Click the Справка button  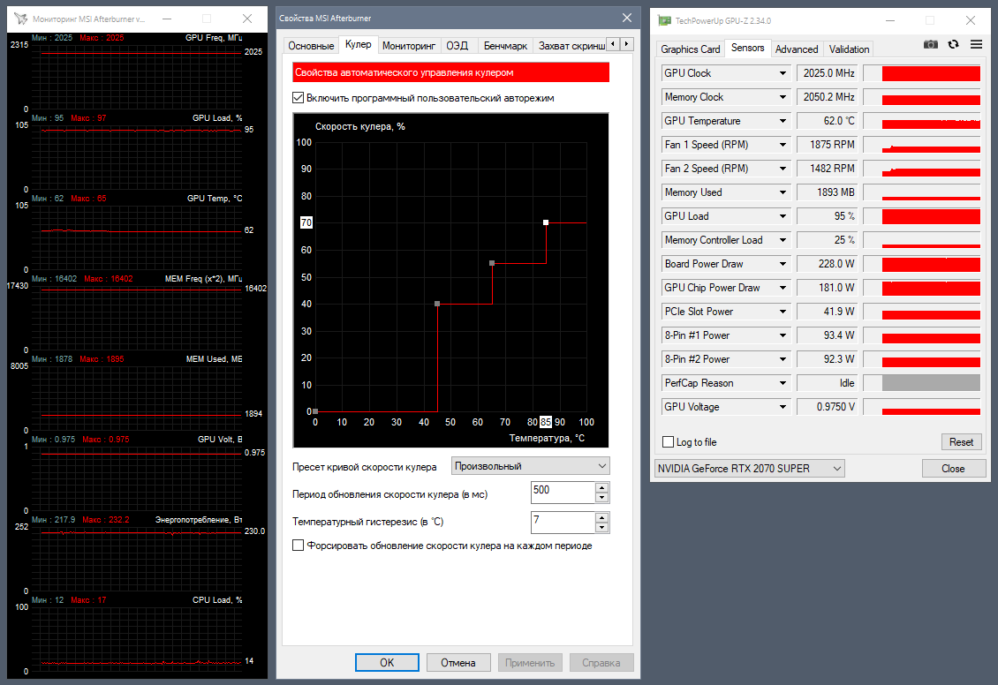(601, 663)
